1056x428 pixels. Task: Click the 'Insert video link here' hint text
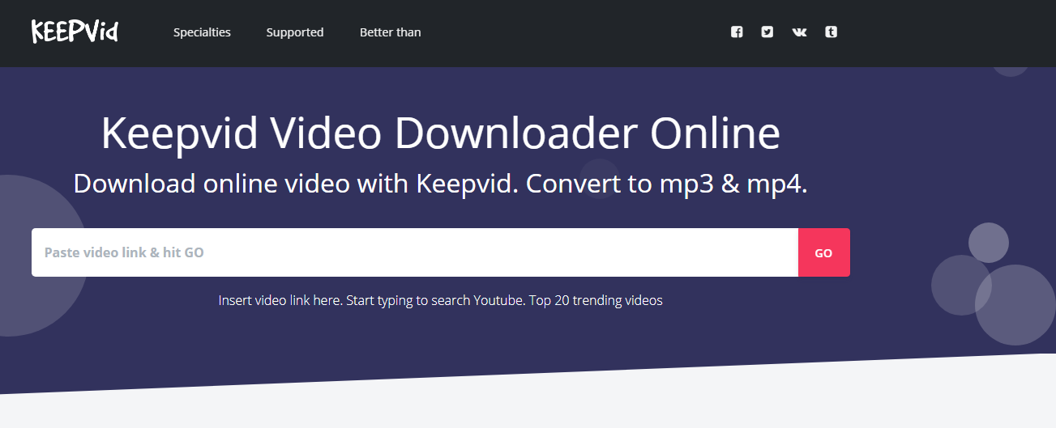(280, 300)
